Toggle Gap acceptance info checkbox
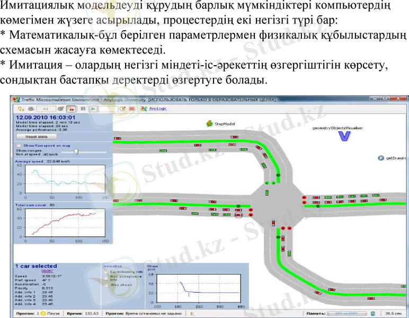 pos(106,278)
